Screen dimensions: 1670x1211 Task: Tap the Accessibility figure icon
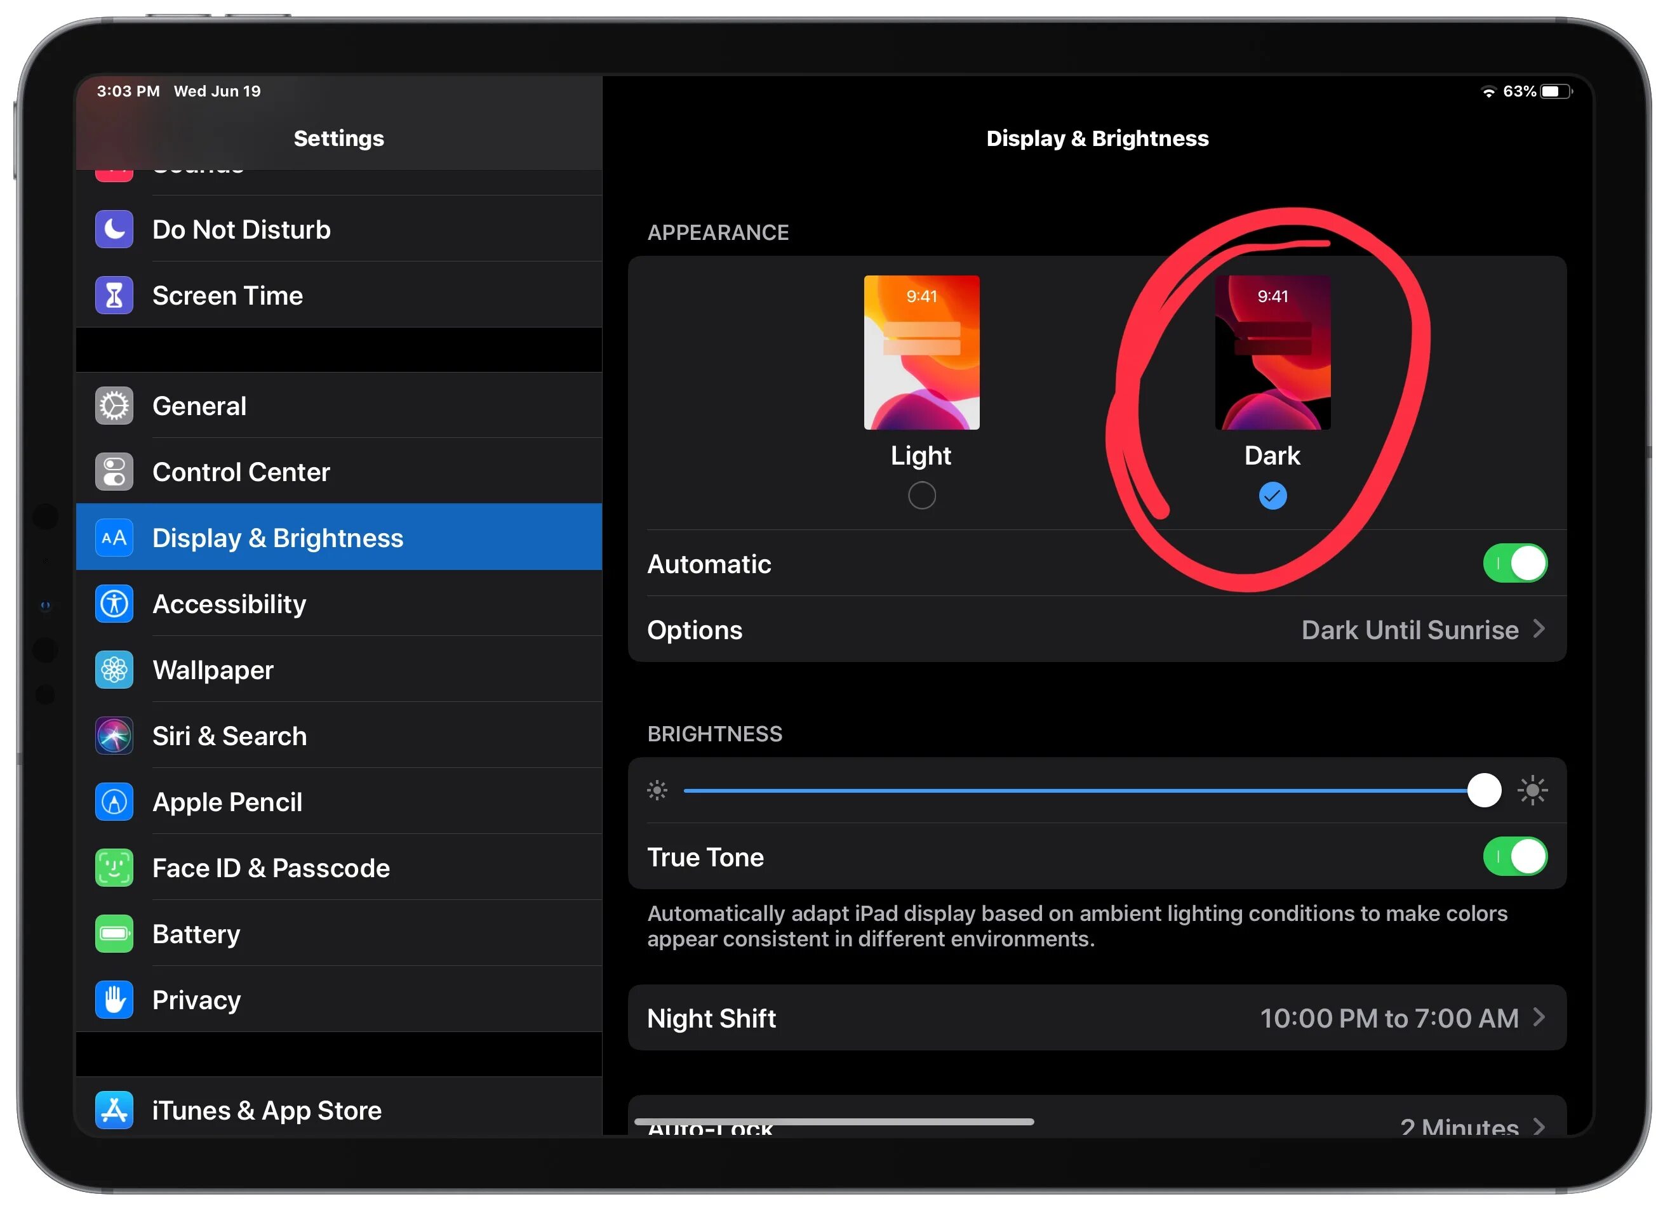(x=114, y=604)
